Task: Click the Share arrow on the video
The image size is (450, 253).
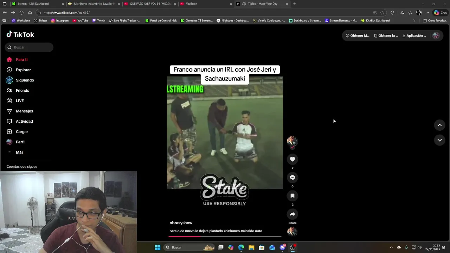Action: [x=292, y=214]
